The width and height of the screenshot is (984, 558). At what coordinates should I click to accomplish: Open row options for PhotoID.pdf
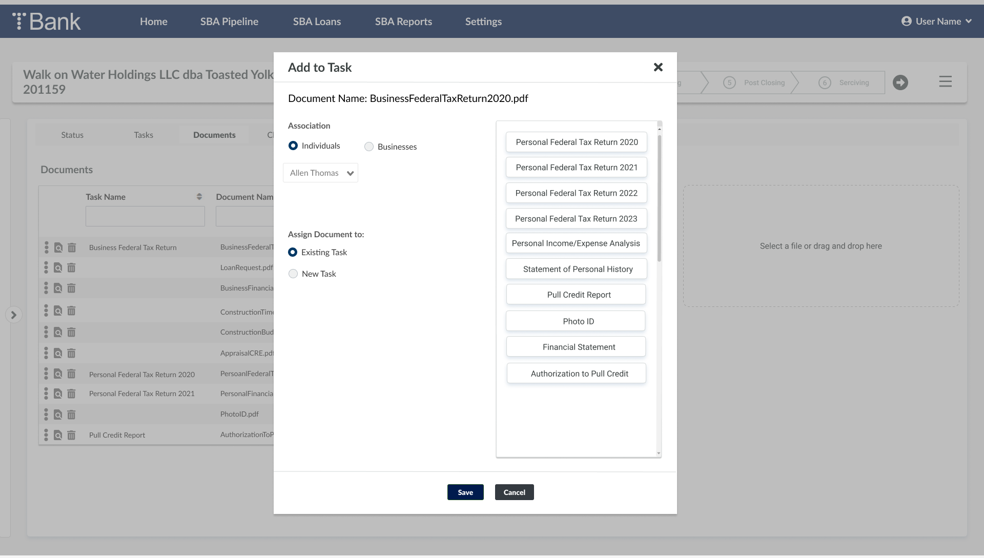click(x=46, y=415)
